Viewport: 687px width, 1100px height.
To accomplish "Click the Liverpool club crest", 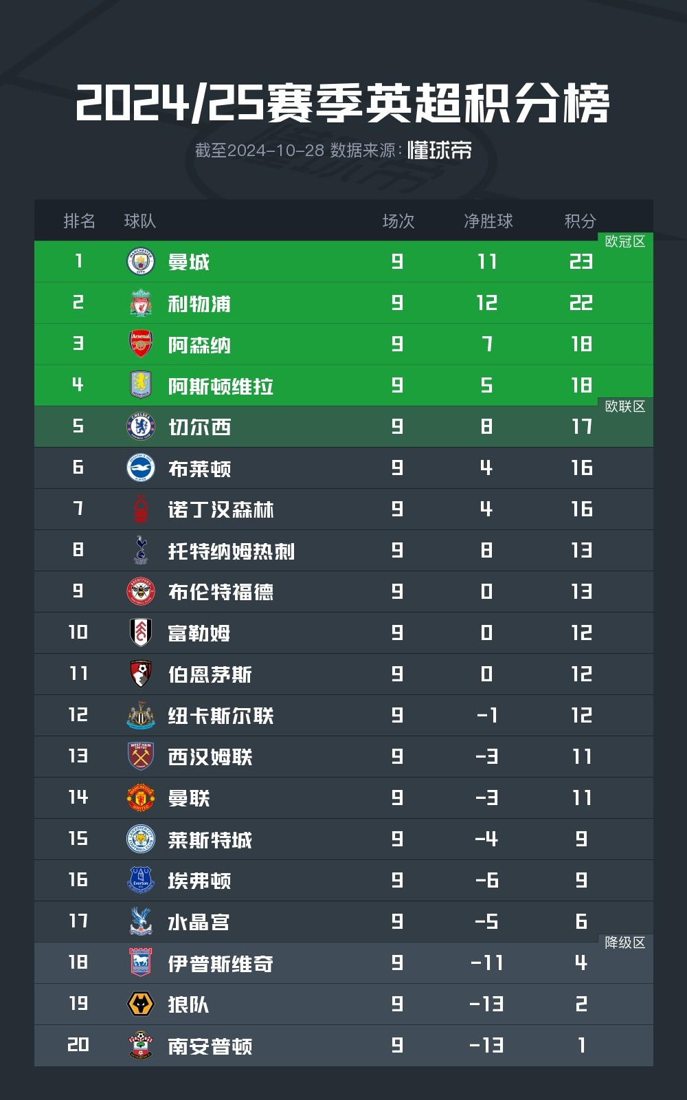I will 141,303.
